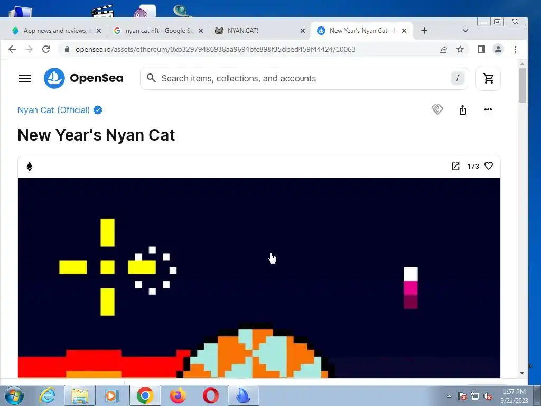
Task: Open Windows Media Player from taskbar
Action: 111,395
